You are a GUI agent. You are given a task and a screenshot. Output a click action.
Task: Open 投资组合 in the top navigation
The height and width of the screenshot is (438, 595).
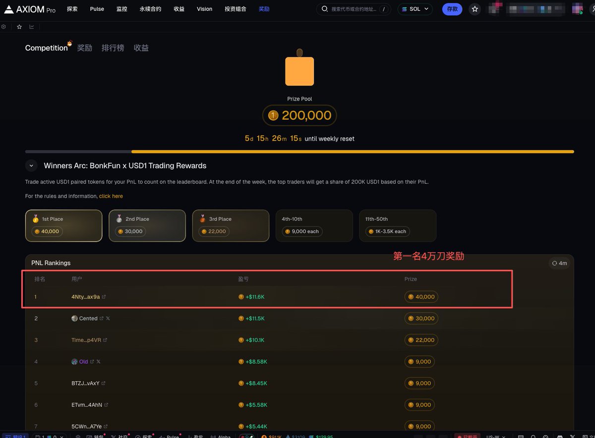[x=236, y=9]
